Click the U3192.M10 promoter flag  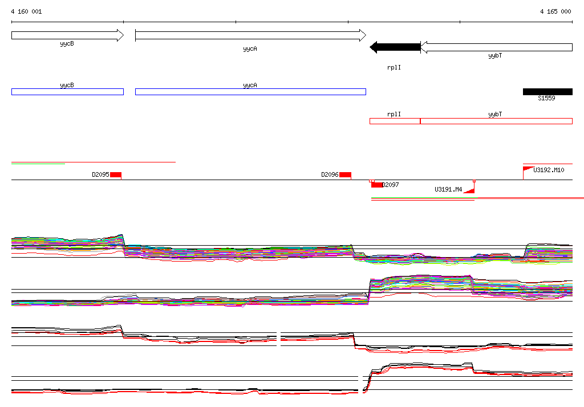(529, 170)
